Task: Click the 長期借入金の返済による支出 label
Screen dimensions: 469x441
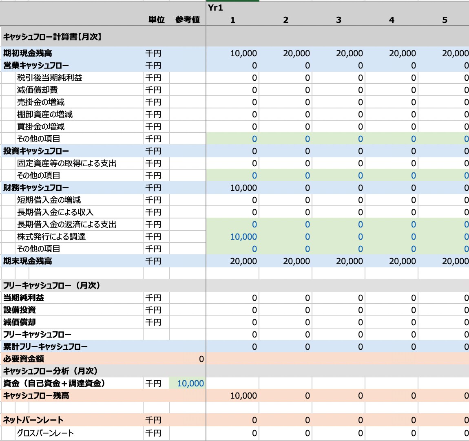Action: coord(67,225)
